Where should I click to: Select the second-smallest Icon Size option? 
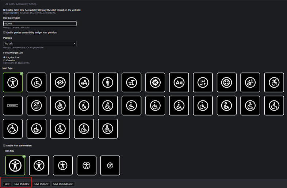87,165
